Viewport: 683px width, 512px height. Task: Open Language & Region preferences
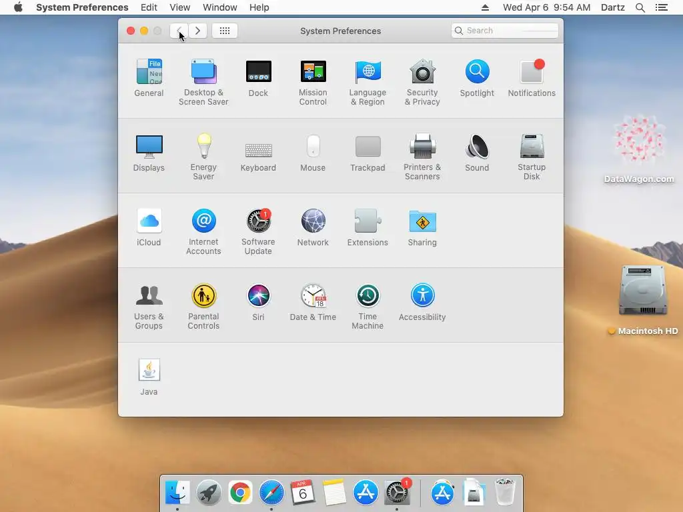(x=368, y=82)
